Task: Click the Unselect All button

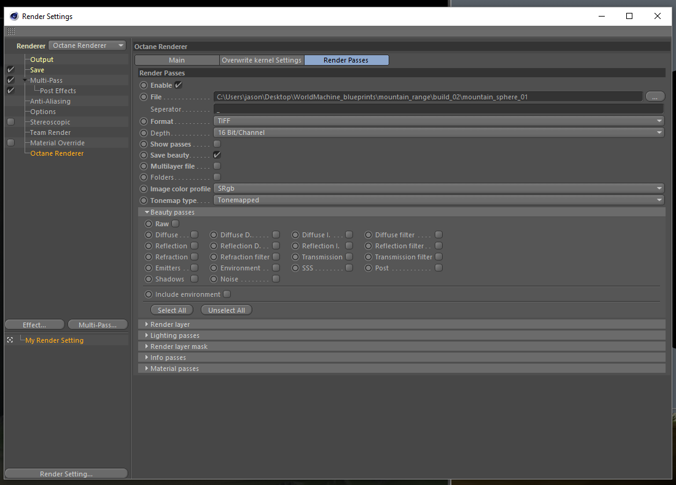Action: [227, 310]
